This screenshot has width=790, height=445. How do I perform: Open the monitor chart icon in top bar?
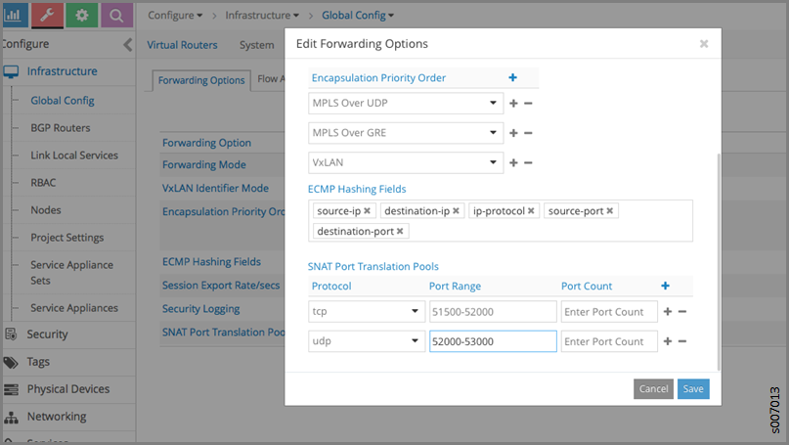tap(12, 15)
